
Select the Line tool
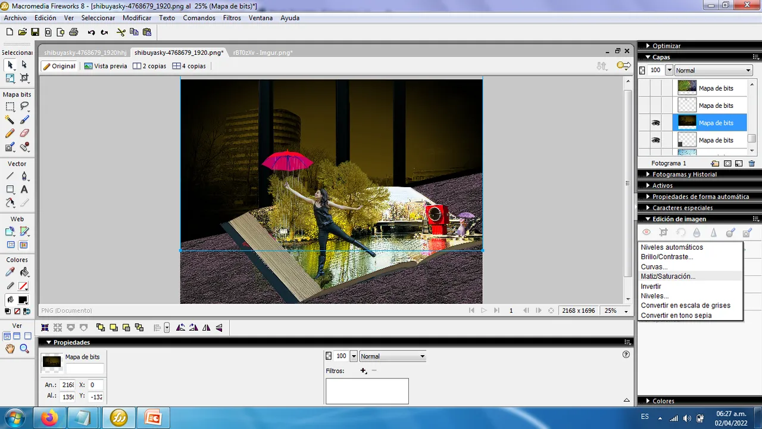(x=10, y=176)
